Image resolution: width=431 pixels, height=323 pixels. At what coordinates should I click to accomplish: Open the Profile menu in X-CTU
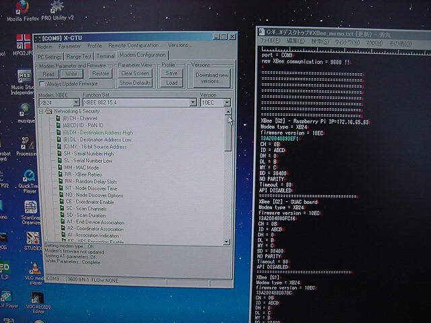click(94, 46)
